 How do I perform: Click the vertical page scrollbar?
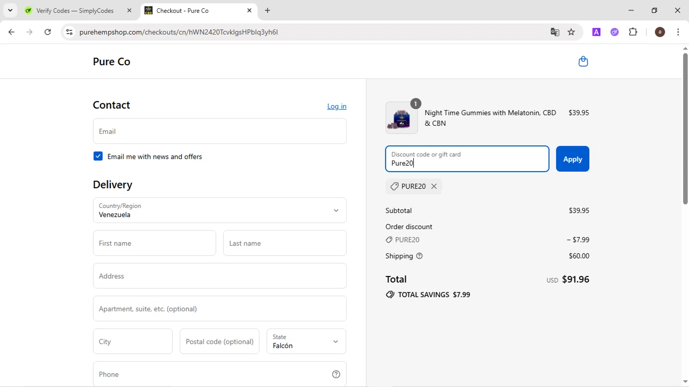(x=685, y=129)
